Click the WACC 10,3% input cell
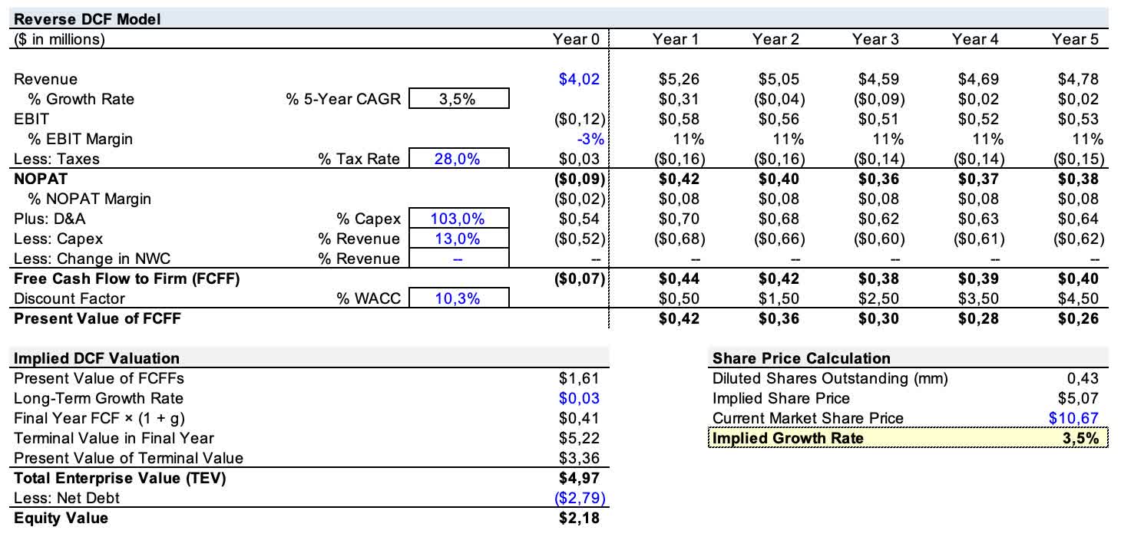 pos(459,298)
